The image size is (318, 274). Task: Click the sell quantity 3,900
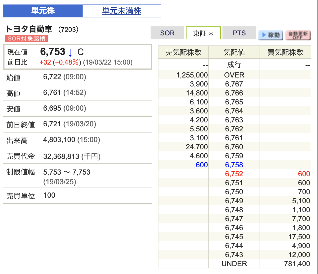tap(199, 84)
